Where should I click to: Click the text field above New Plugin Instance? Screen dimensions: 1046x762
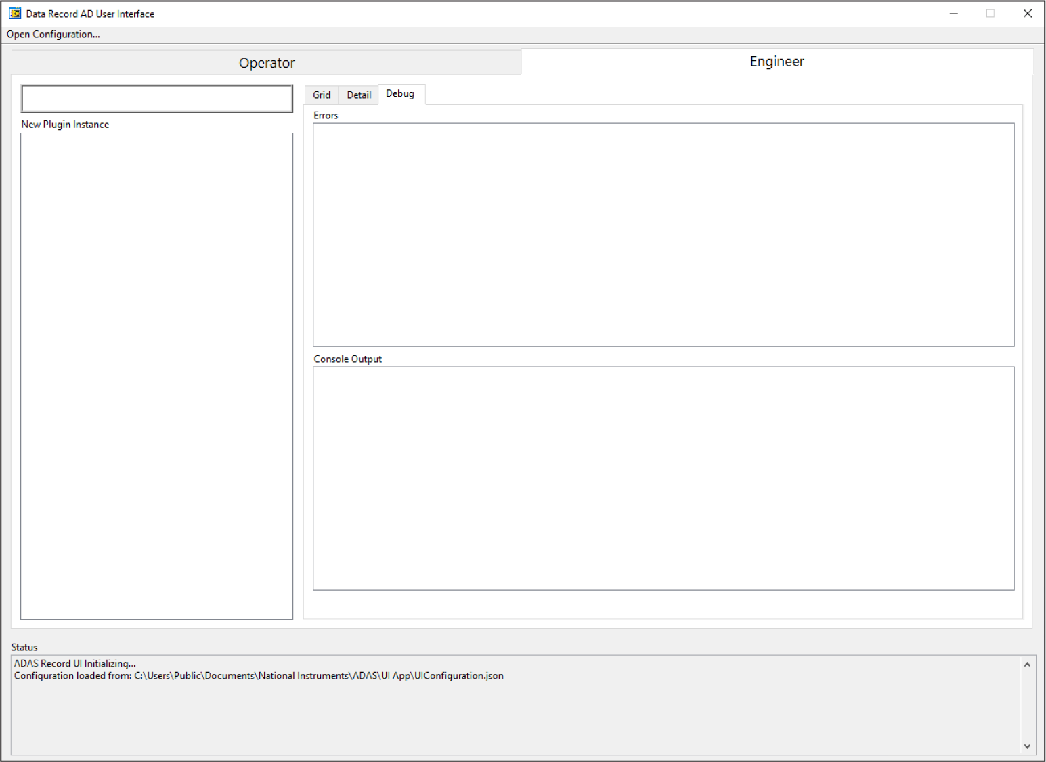point(157,99)
